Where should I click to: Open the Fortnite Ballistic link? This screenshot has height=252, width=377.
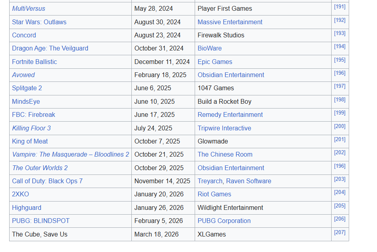34,62
